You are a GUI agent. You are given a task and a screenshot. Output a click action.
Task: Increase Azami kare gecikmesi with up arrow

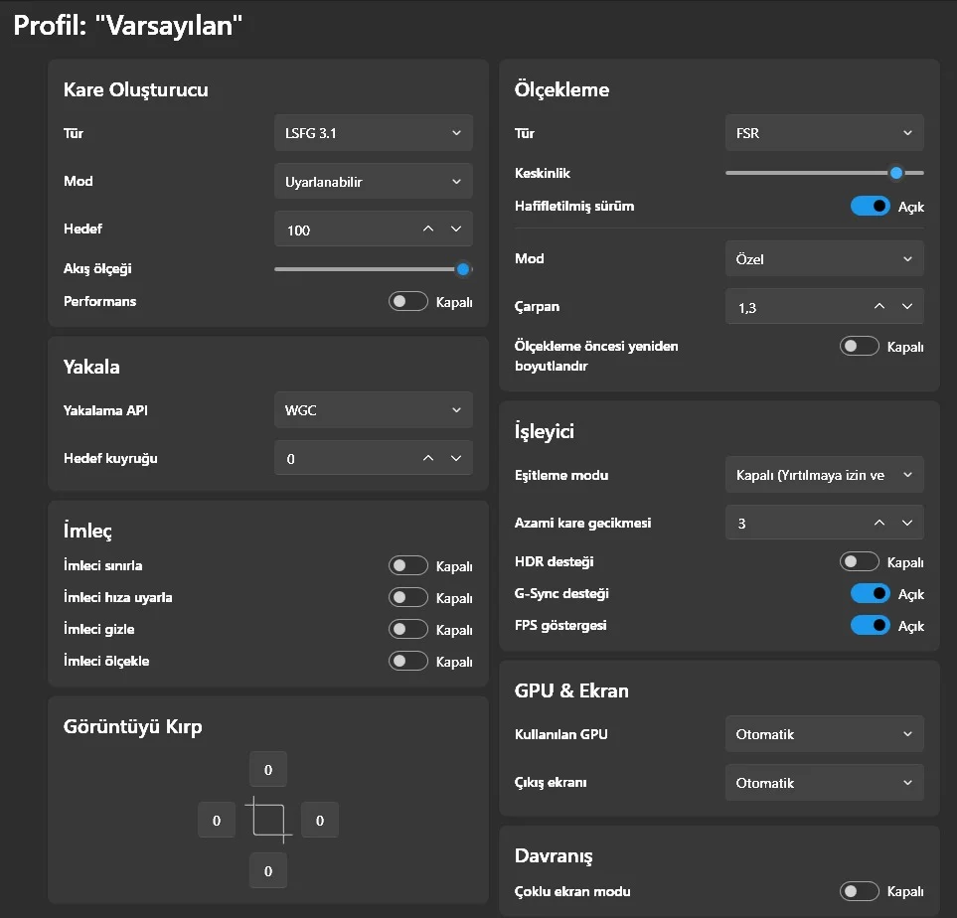(879, 523)
